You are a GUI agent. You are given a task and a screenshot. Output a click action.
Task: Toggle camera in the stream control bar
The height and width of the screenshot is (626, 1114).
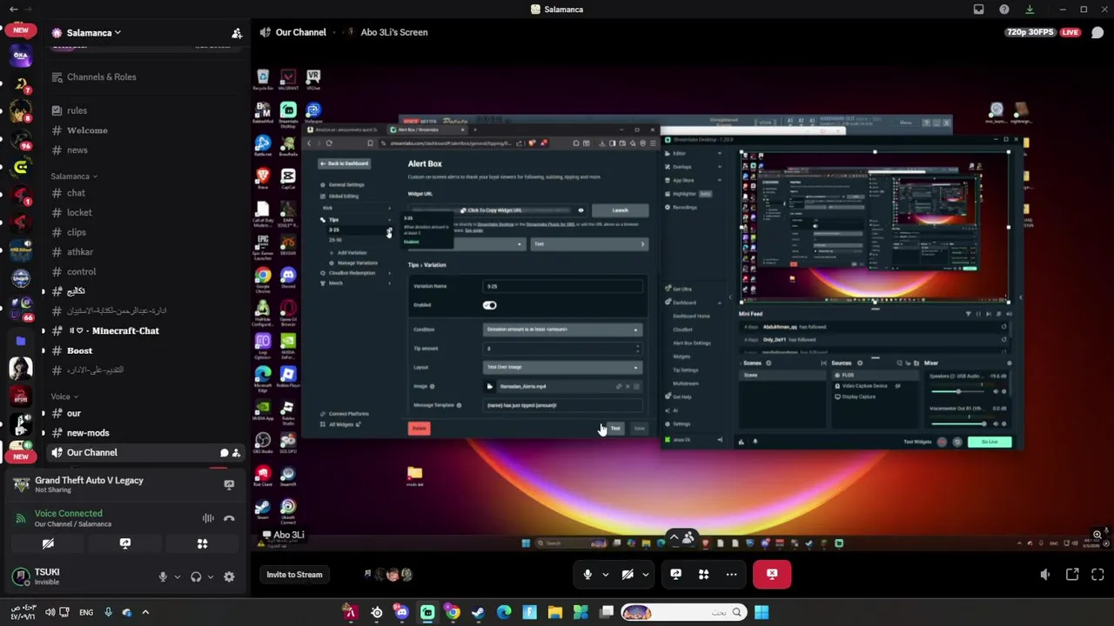(627, 575)
